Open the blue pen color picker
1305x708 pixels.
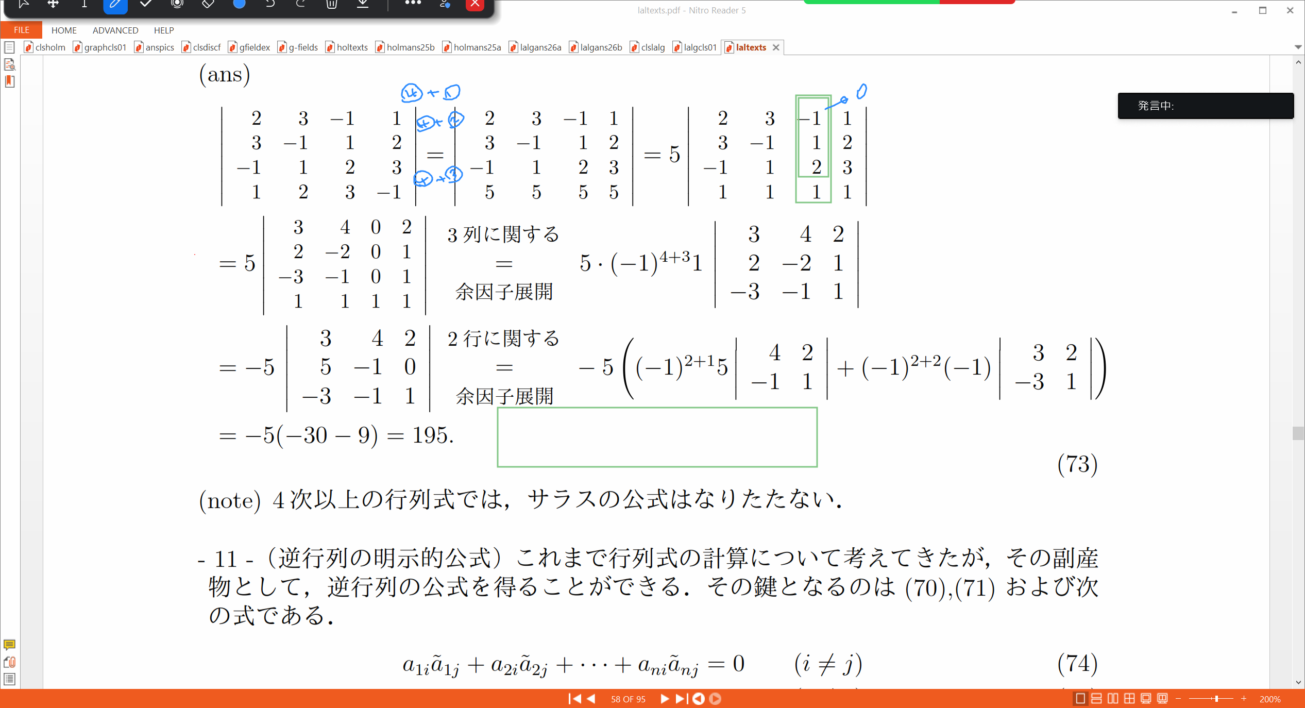(x=239, y=4)
